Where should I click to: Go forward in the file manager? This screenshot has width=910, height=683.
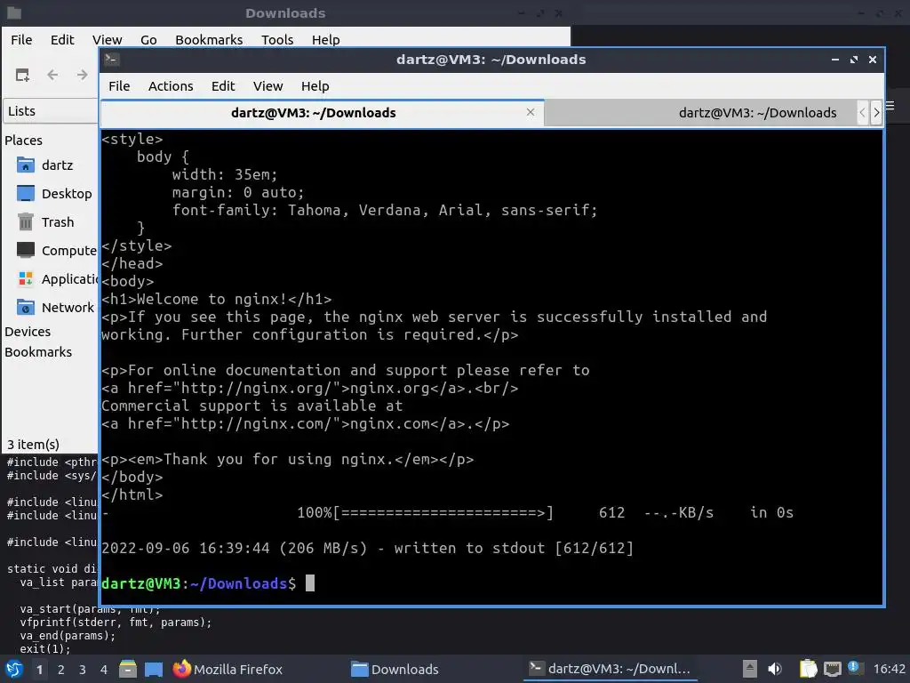[x=83, y=75]
